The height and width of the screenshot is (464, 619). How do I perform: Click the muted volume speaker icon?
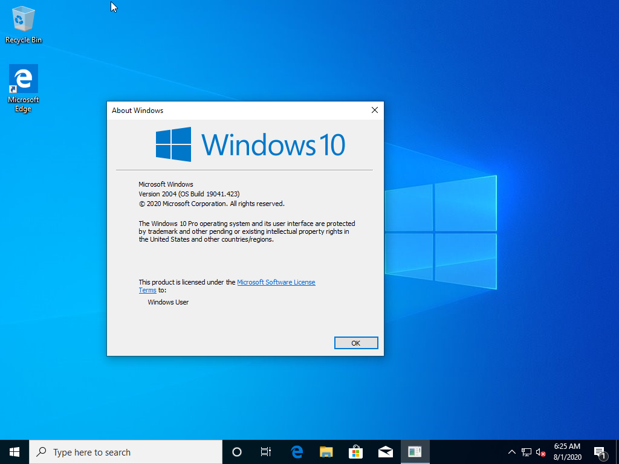(541, 452)
